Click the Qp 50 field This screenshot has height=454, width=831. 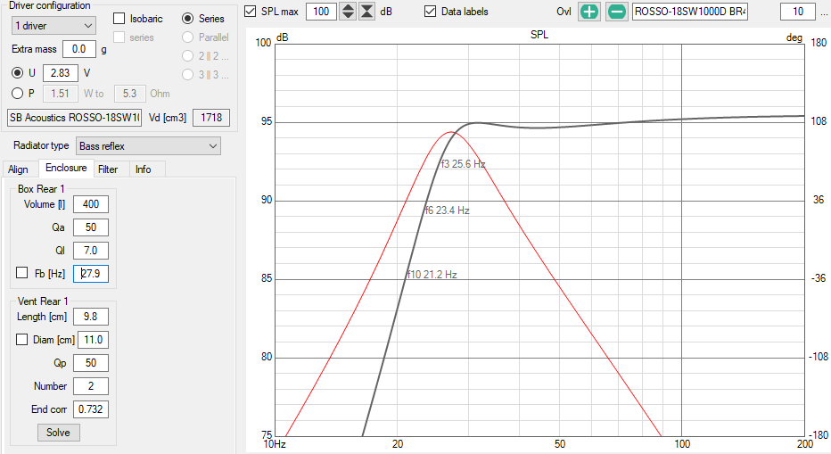91,363
